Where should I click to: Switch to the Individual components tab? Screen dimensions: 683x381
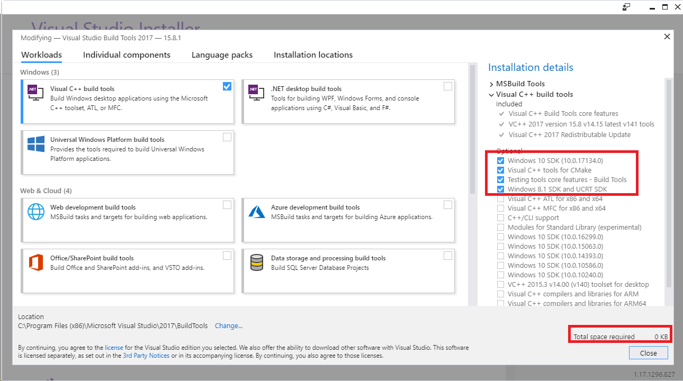click(x=127, y=55)
